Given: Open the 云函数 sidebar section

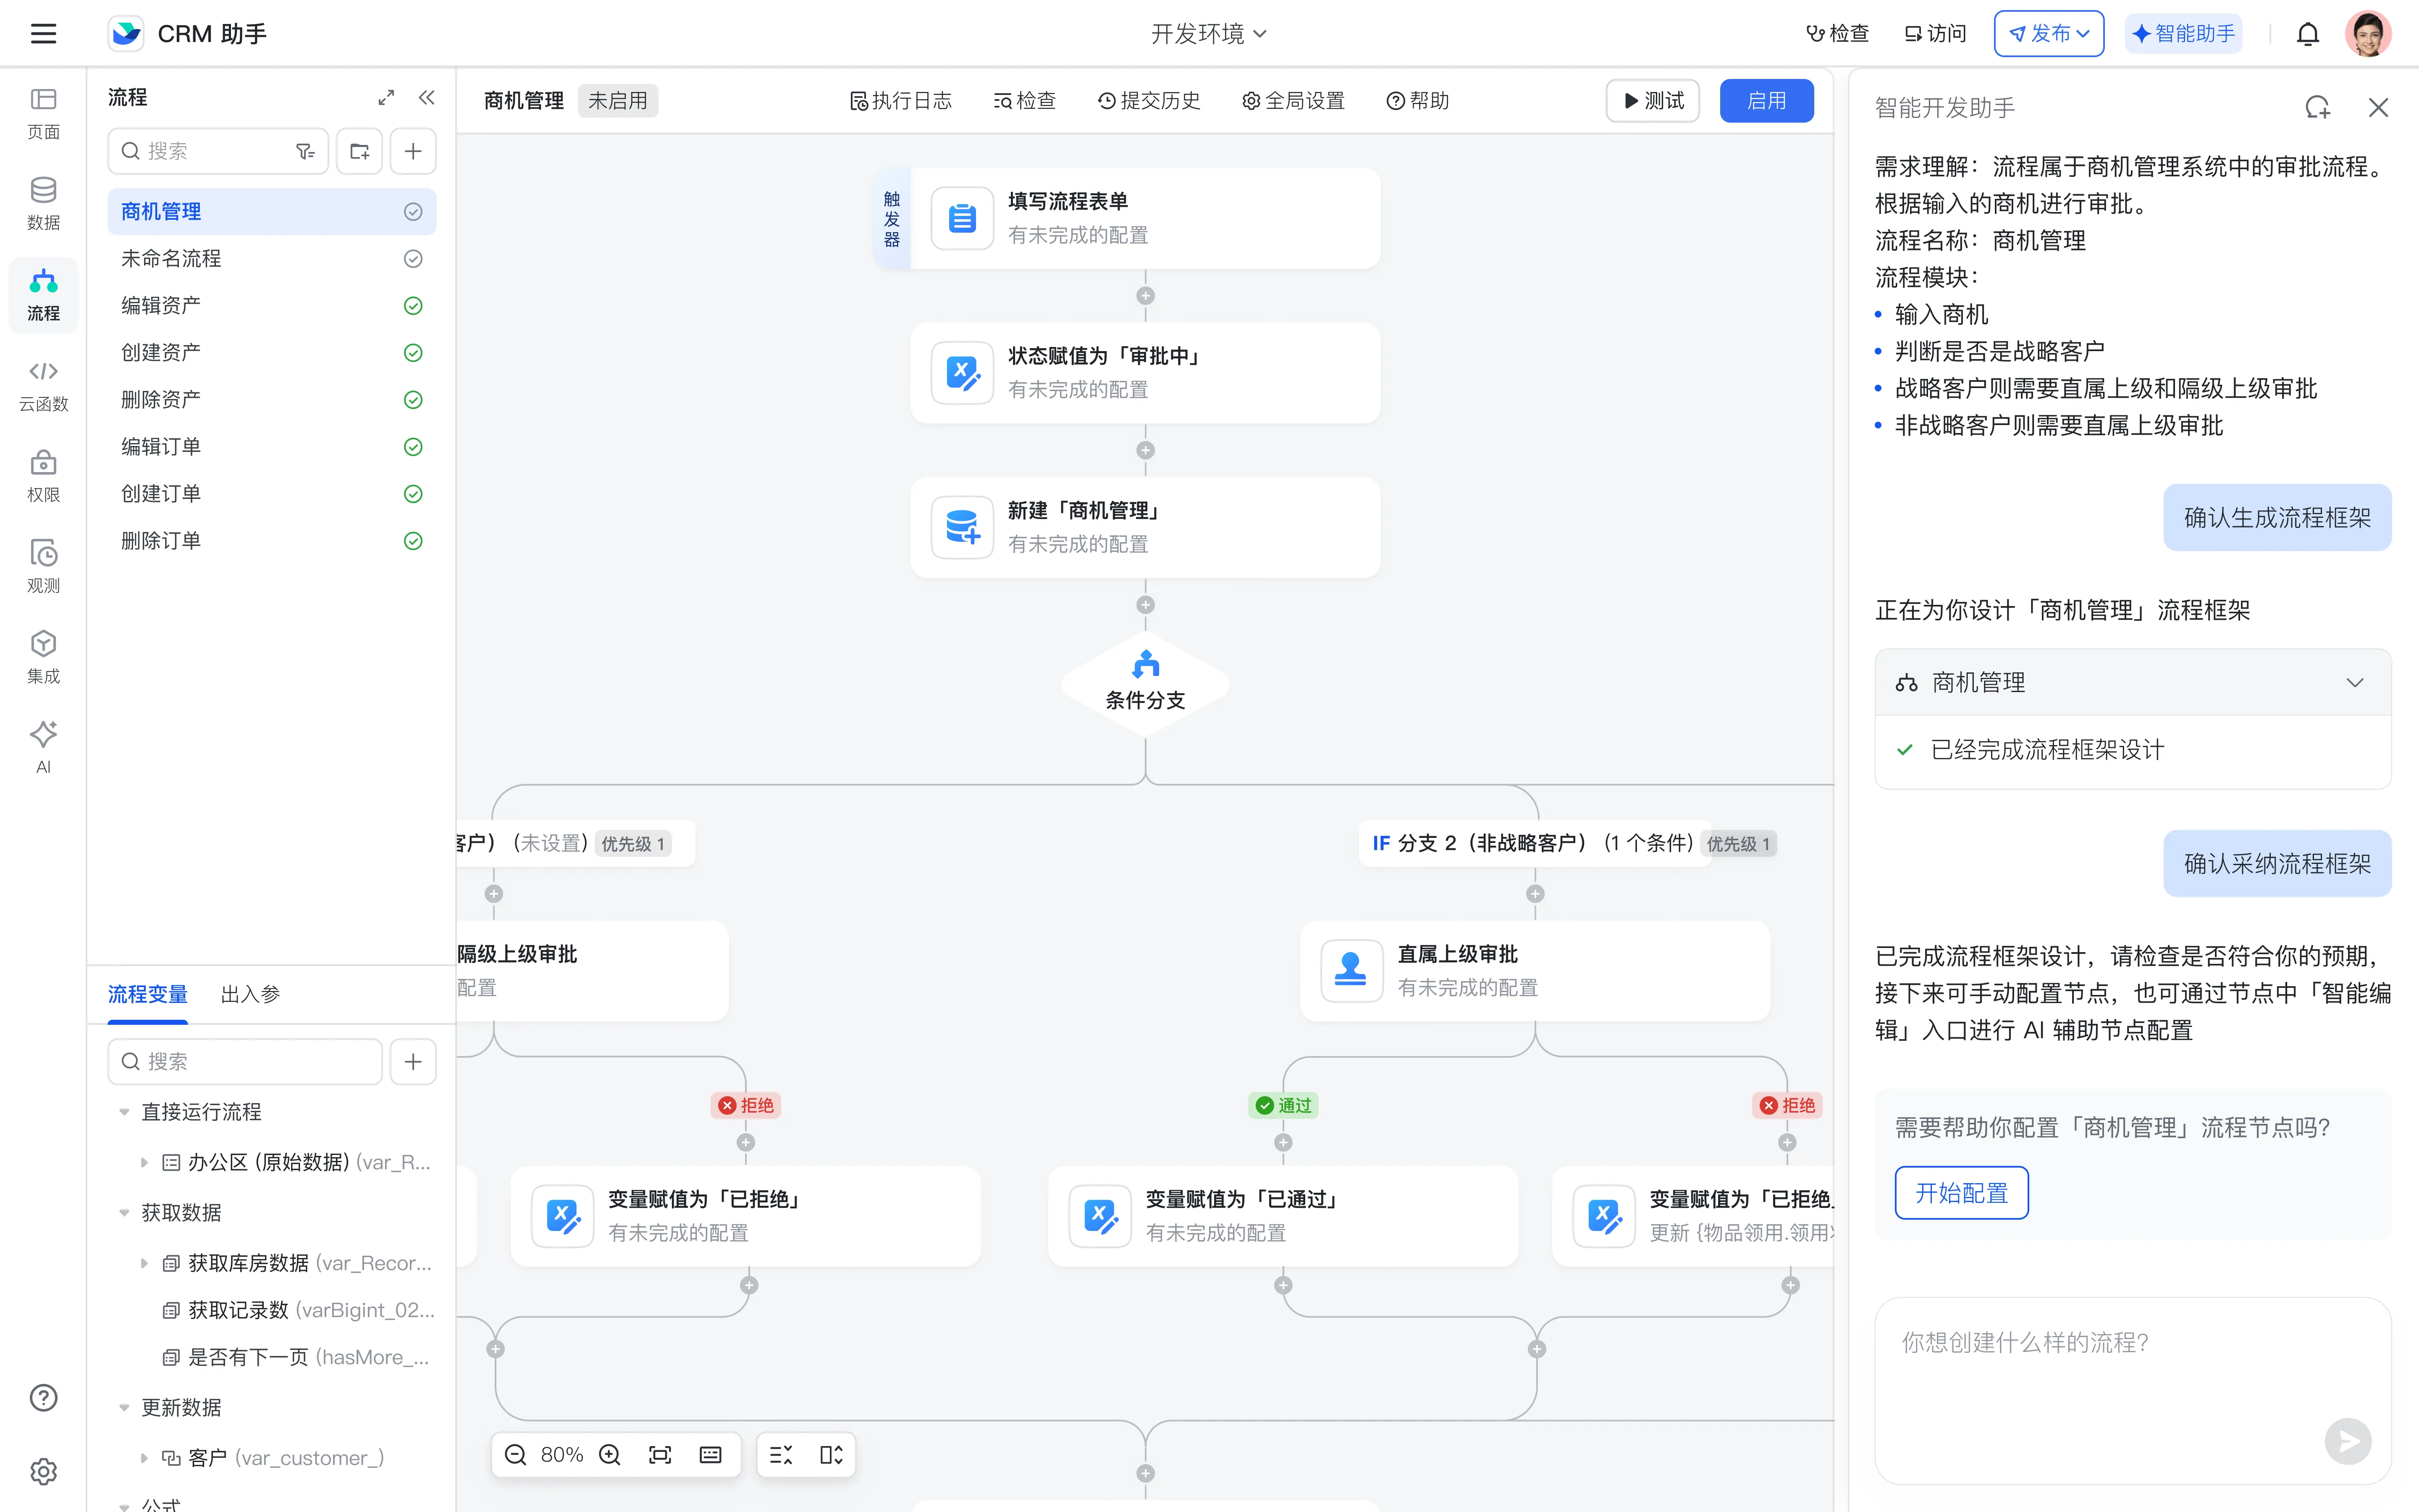Looking at the screenshot, I should point(43,386).
